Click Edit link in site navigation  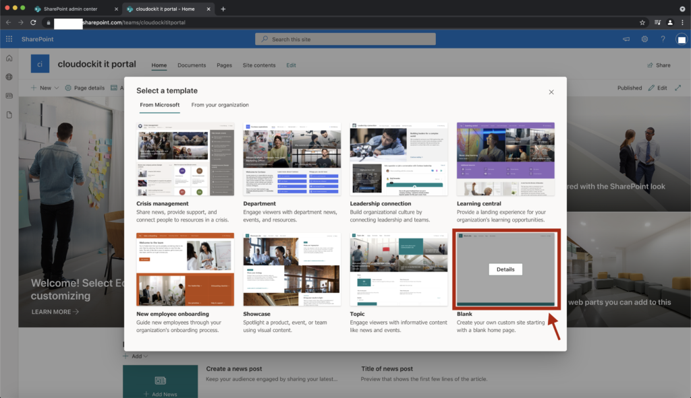point(292,65)
